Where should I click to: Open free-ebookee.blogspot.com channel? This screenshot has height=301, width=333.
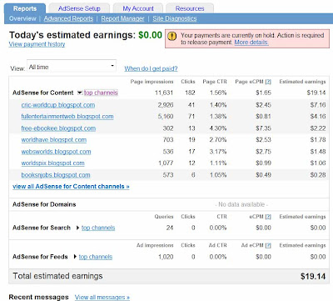[x=58, y=128]
